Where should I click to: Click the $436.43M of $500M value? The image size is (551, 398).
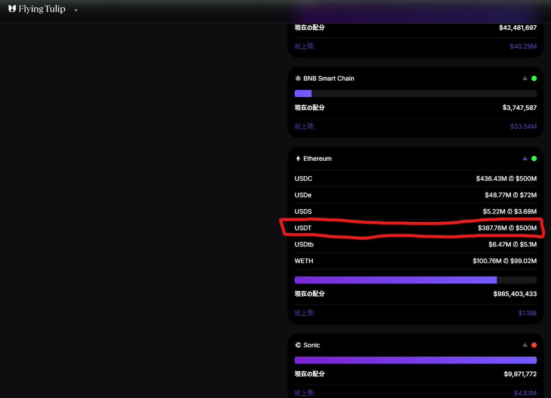(506, 179)
